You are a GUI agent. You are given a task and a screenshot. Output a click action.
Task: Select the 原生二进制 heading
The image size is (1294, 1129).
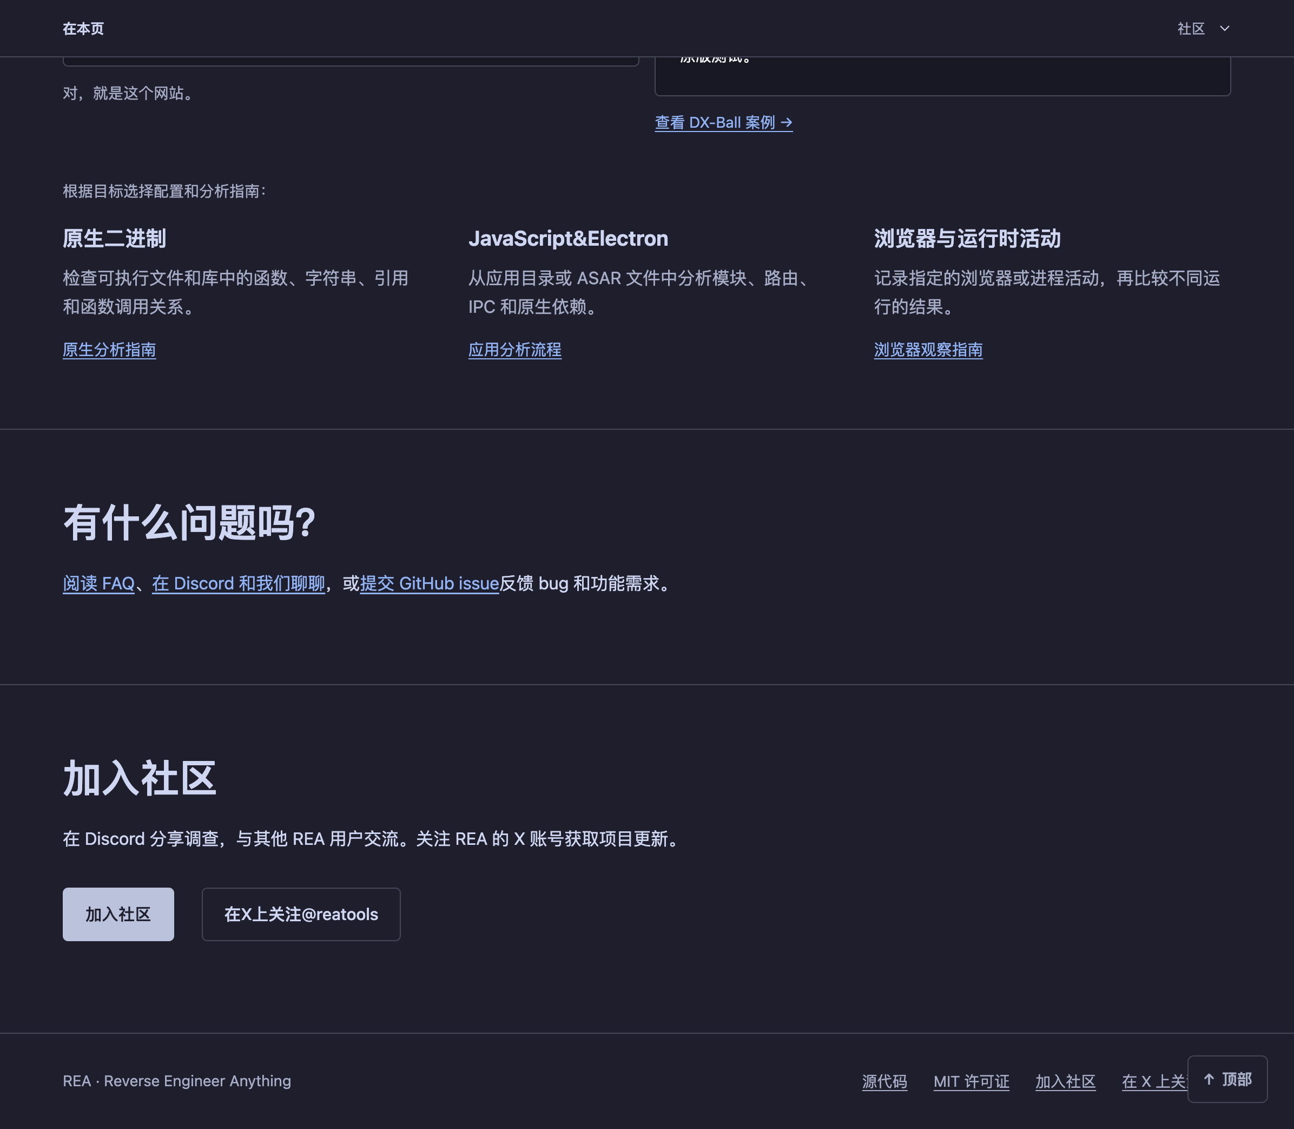tap(115, 239)
